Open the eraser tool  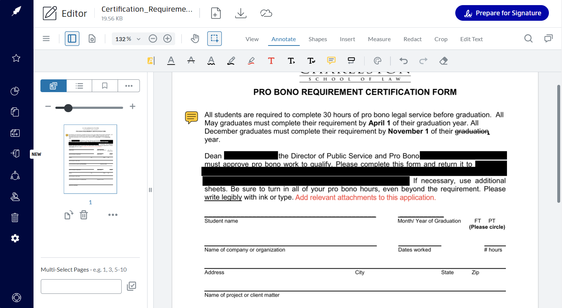point(443,61)
